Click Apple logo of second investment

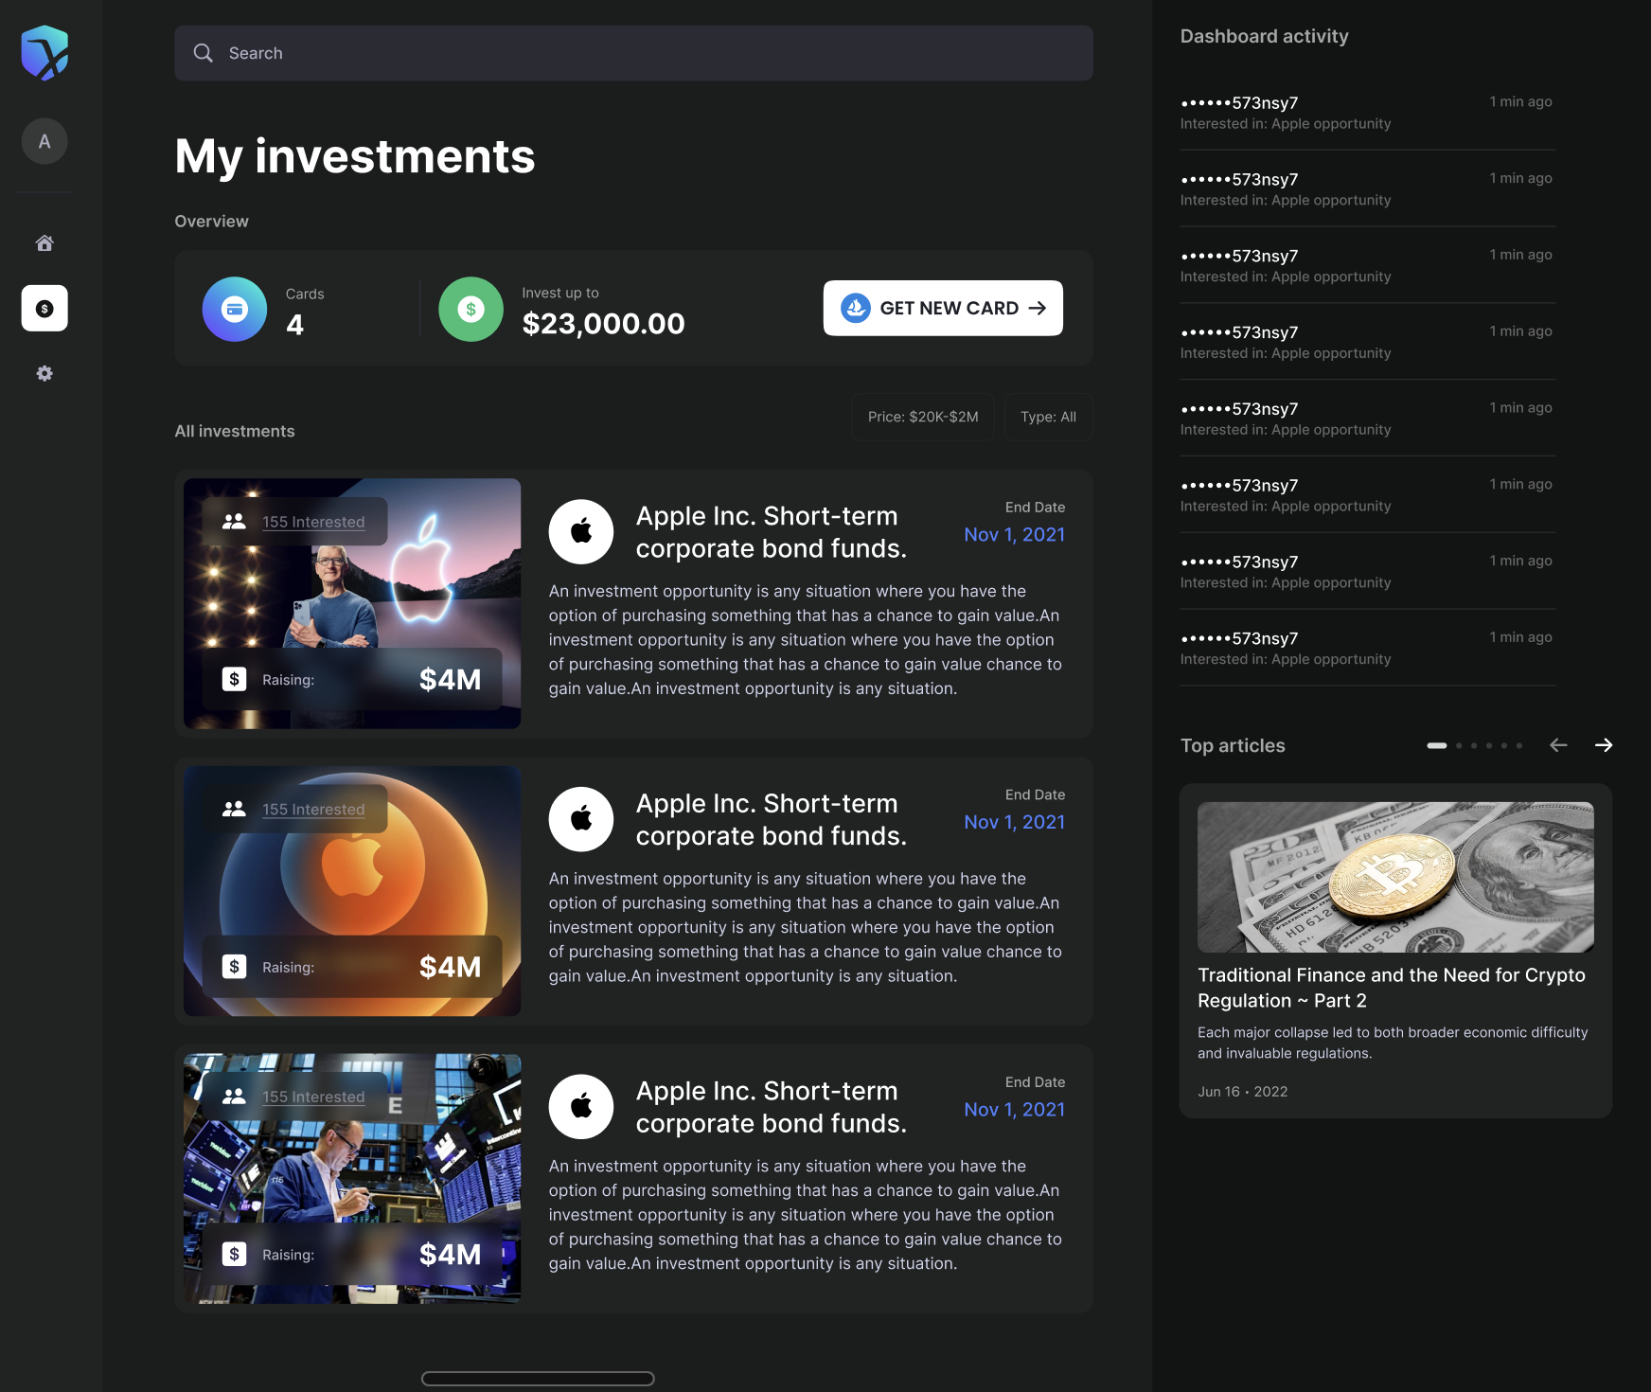pyautogui.click(x=581, y=819)
